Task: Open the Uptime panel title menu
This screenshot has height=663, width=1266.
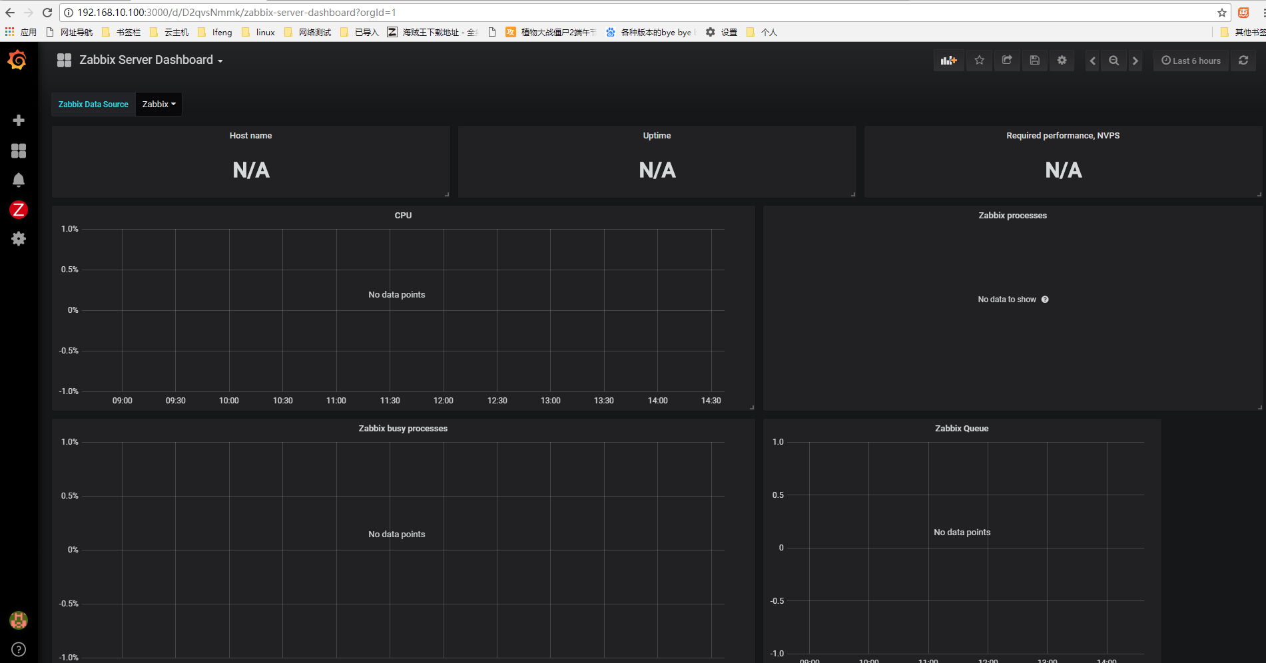Action: [657, 136]
